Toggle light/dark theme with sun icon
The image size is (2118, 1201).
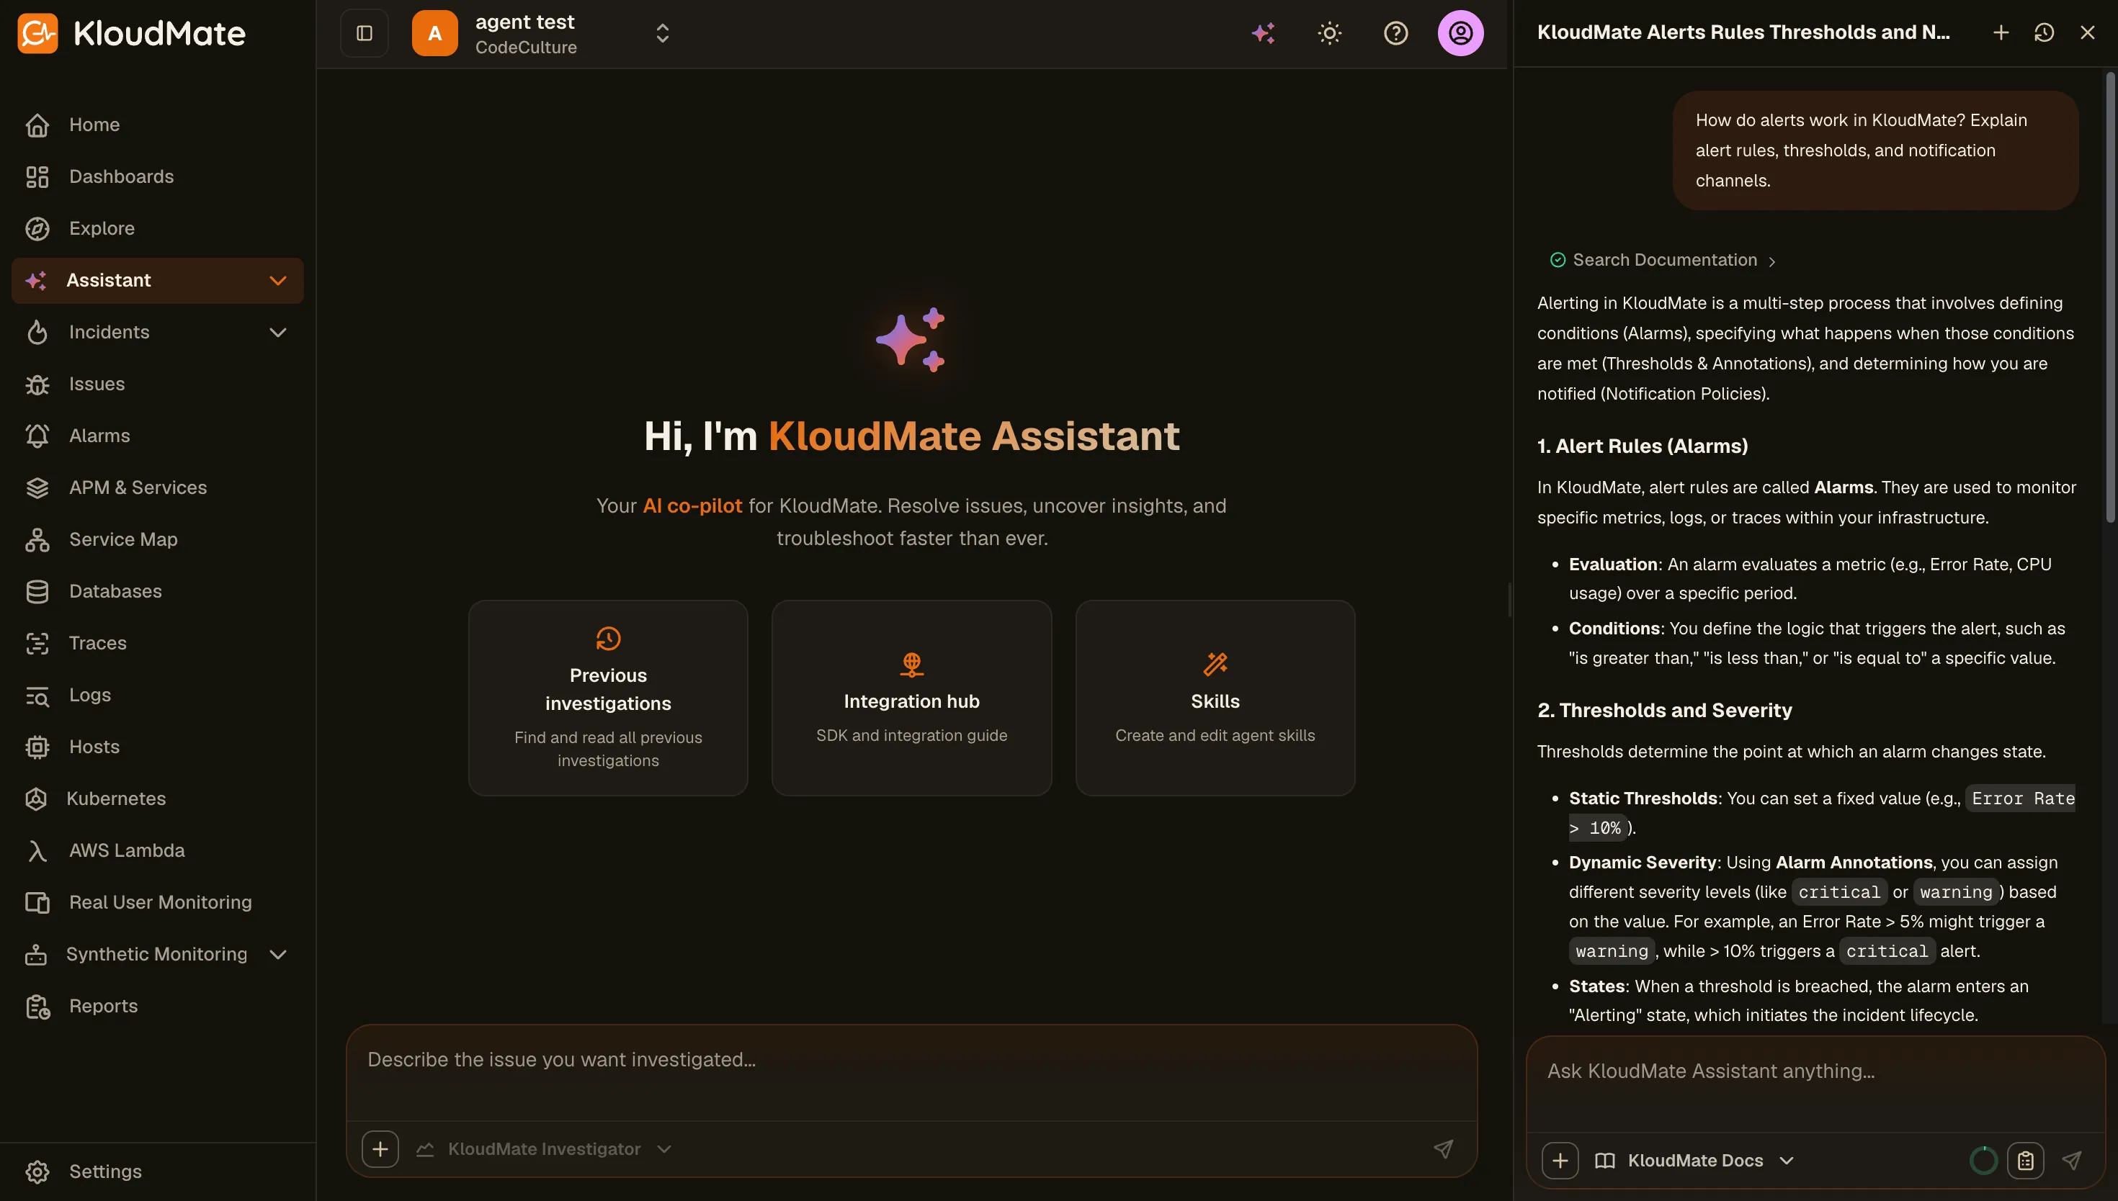tap(1329, 33)
